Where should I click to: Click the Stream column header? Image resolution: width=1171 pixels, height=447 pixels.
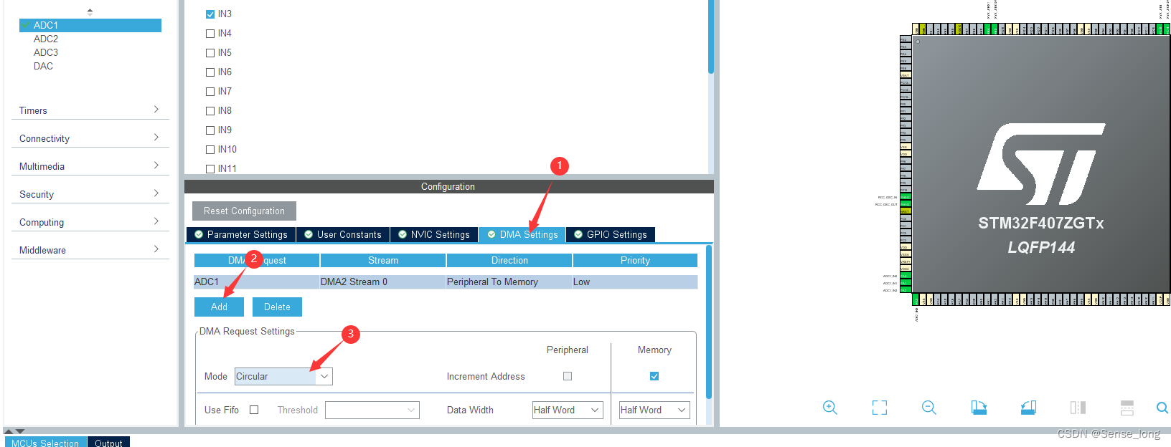coord(383,260)
